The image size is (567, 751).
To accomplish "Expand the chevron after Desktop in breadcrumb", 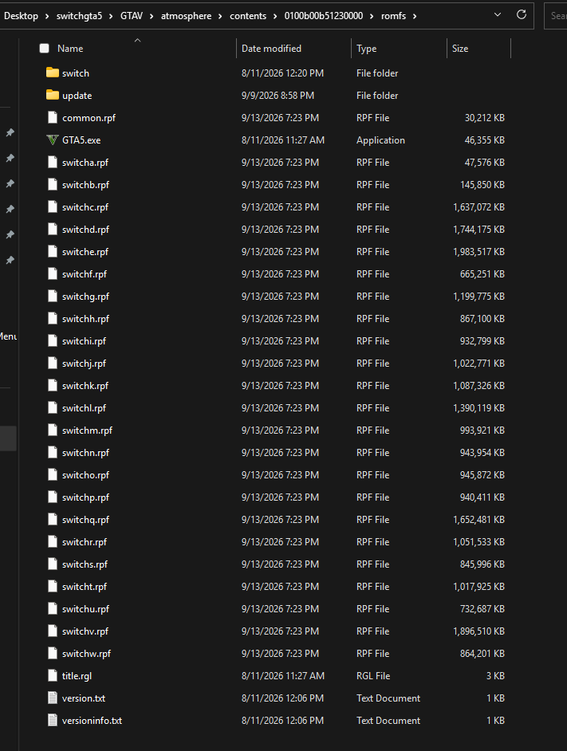I will point(47,16).
